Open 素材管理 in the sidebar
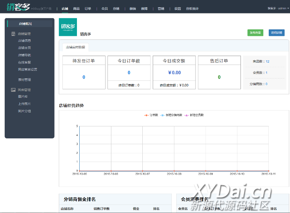Image resolution: width=290 pixels, height=213 pixels. (x=24, y=80)
